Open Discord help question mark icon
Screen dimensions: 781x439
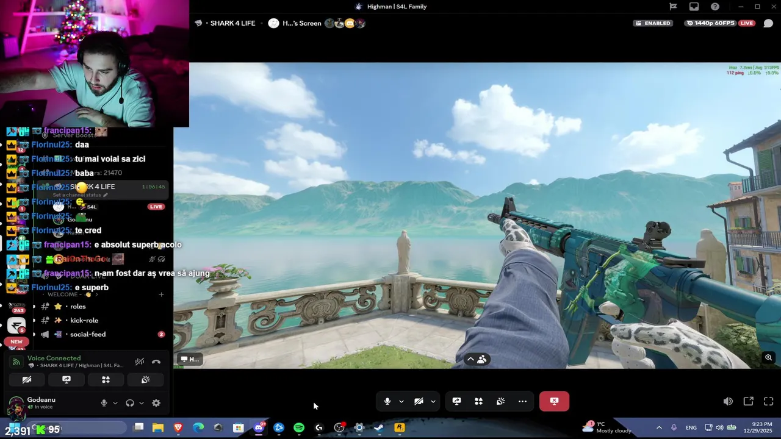pos(715,7)
